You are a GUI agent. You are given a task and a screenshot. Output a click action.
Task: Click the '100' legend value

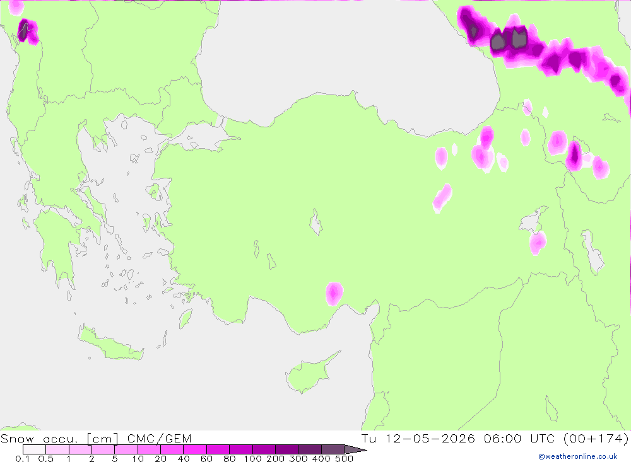click(253, 458)
